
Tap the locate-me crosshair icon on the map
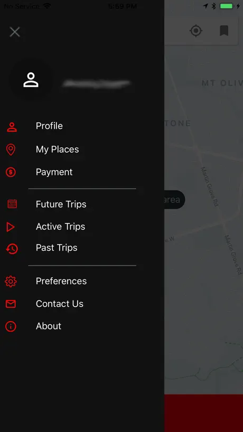[196, 31]
